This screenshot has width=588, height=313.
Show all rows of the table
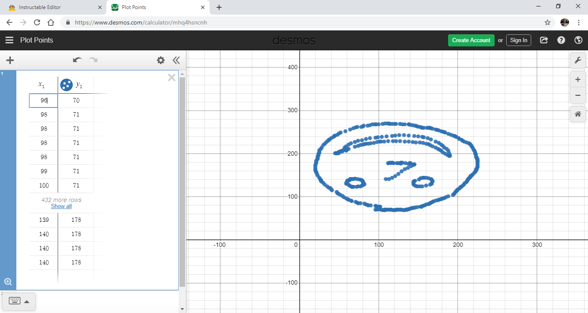click(61, 206)
